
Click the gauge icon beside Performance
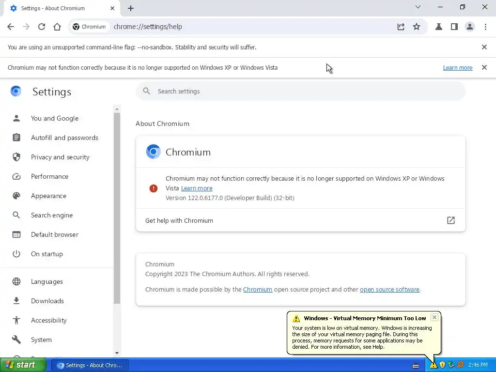16,176
